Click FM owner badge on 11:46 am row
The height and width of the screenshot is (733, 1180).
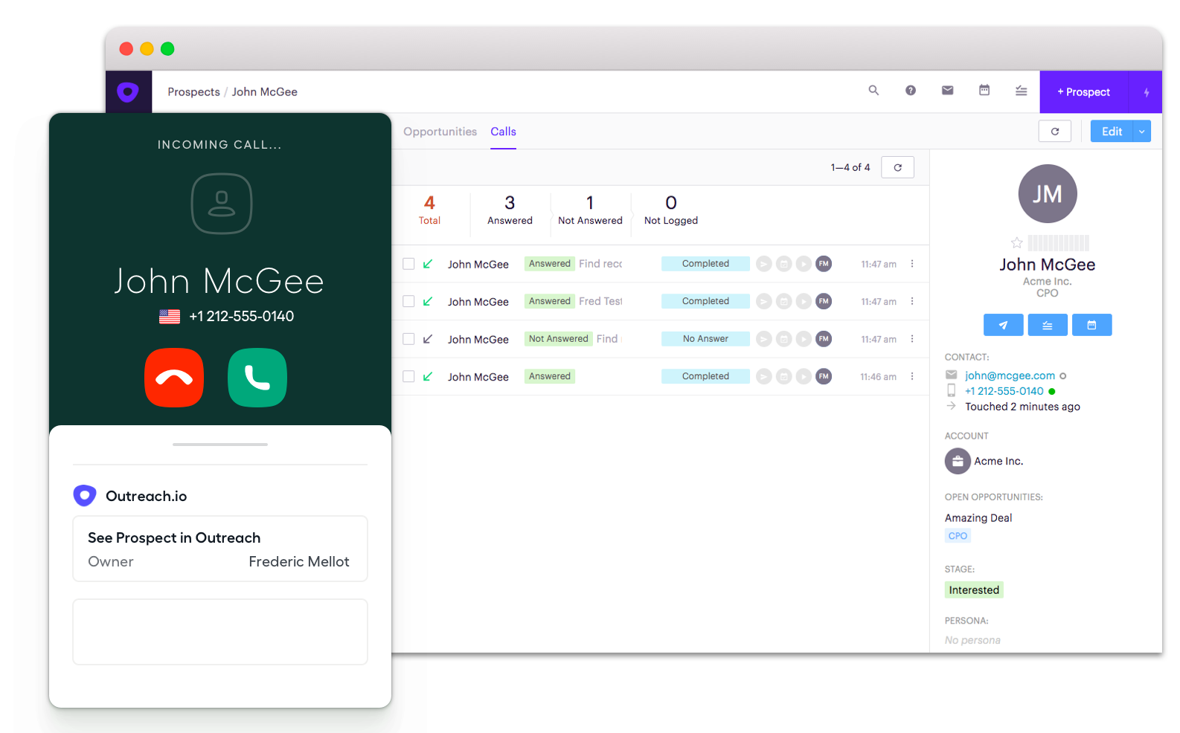click(x=824, y=376)
